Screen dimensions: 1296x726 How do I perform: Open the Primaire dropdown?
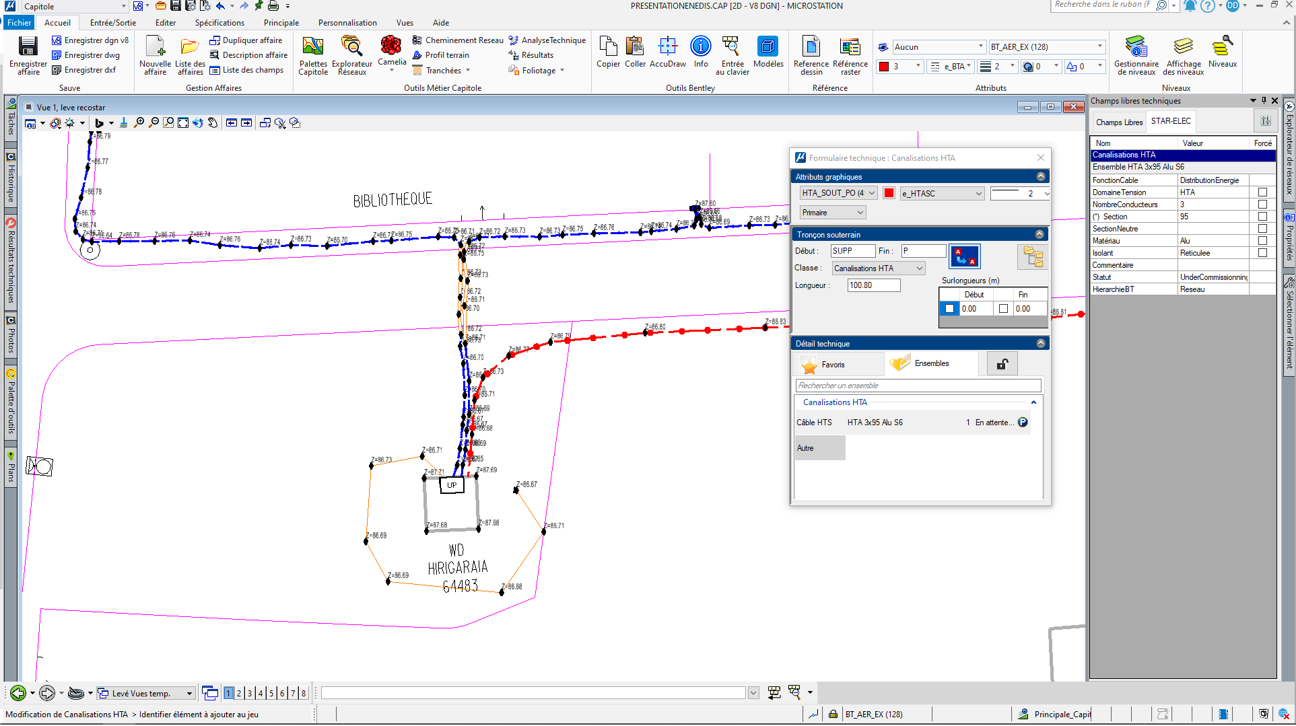[x=832, y=213]
